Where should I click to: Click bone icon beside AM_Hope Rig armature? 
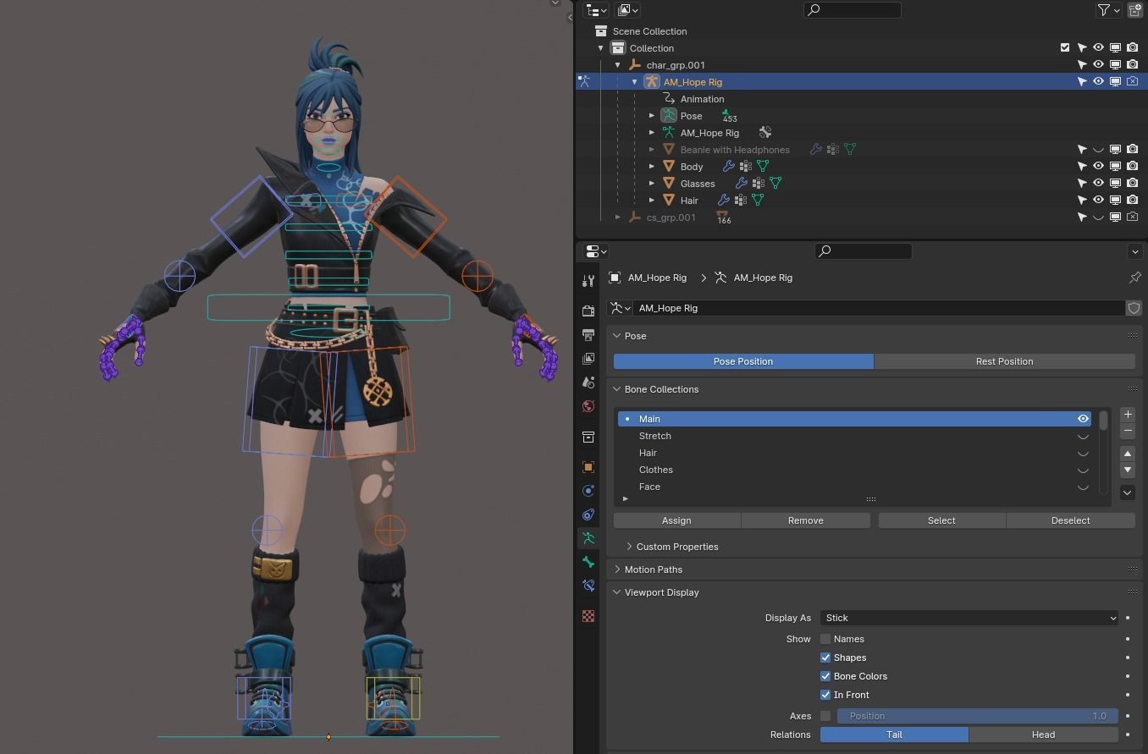tap(765, 133)
